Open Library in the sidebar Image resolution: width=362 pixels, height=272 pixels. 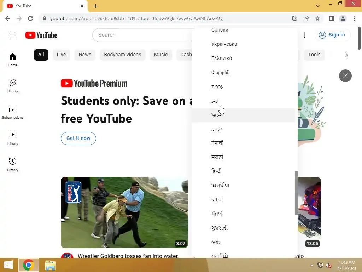point(13,138)
